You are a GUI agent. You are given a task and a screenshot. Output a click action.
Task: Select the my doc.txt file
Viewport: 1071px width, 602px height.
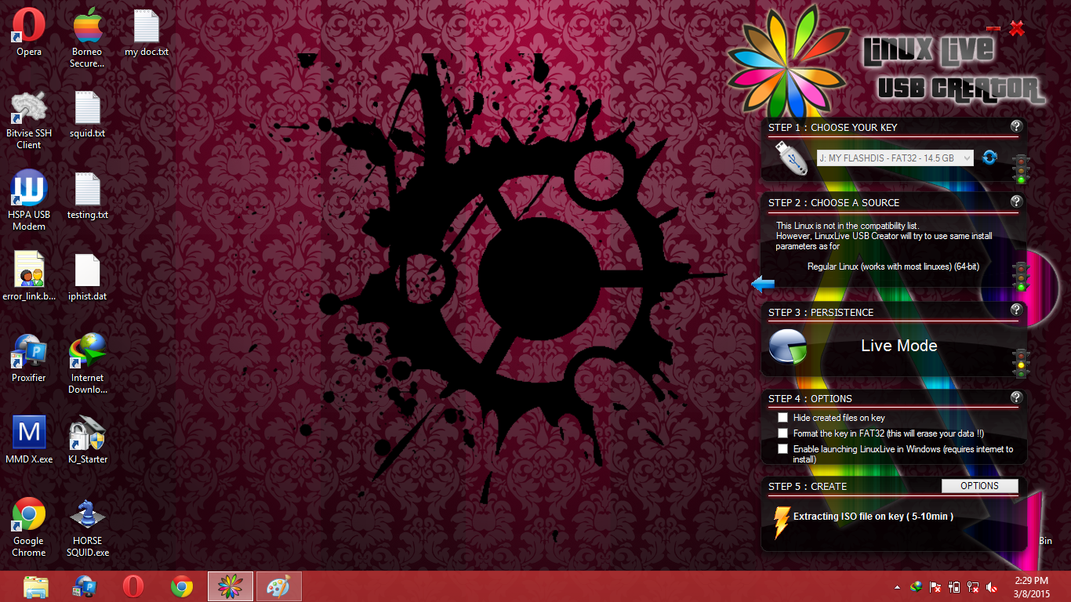pos(147,33)
